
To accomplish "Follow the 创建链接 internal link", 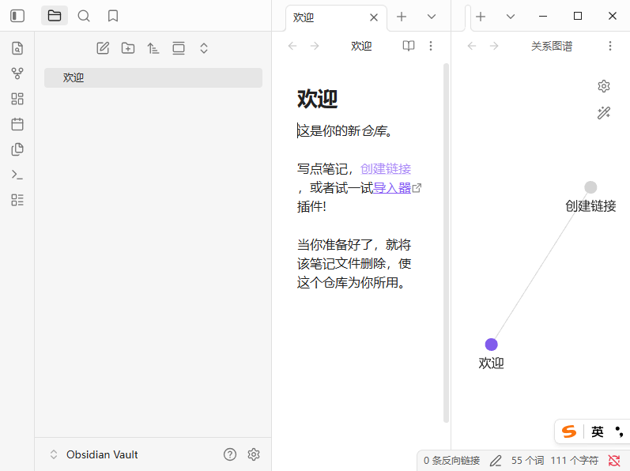I will 386,169.
